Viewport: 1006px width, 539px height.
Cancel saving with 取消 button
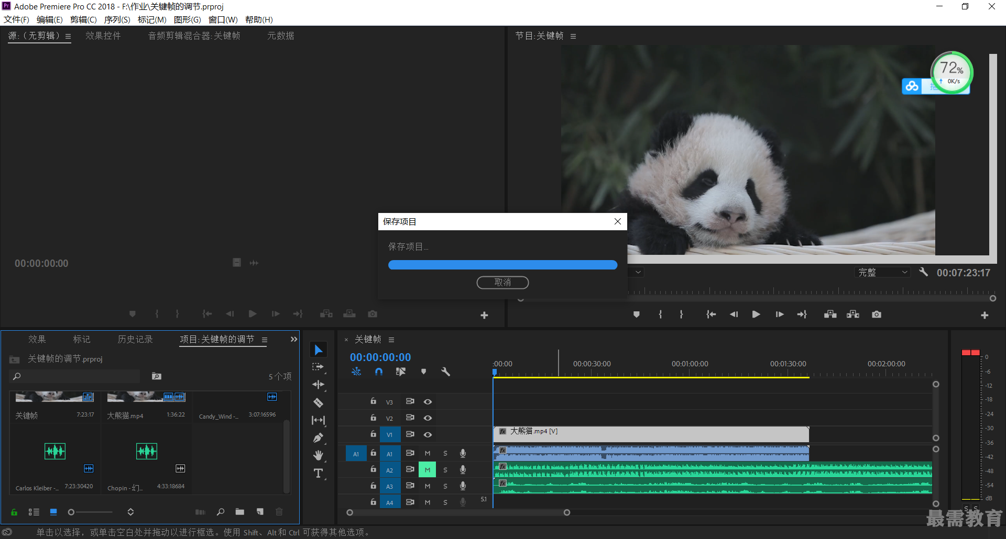pyautogui.click(x=502, y=283)
